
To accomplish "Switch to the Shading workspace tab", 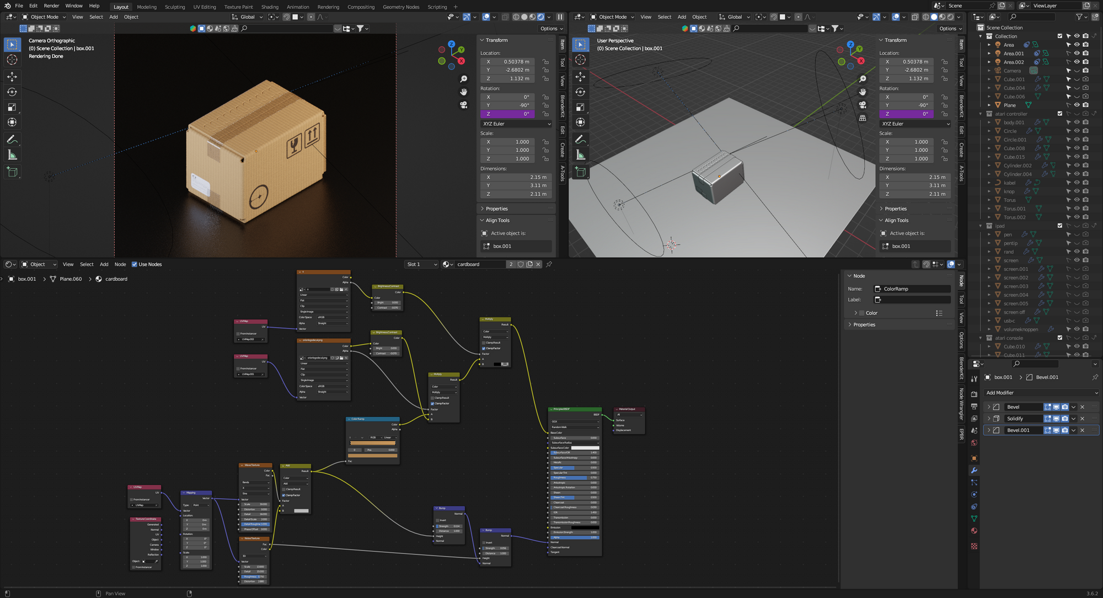I will click(x=270, y=7).
